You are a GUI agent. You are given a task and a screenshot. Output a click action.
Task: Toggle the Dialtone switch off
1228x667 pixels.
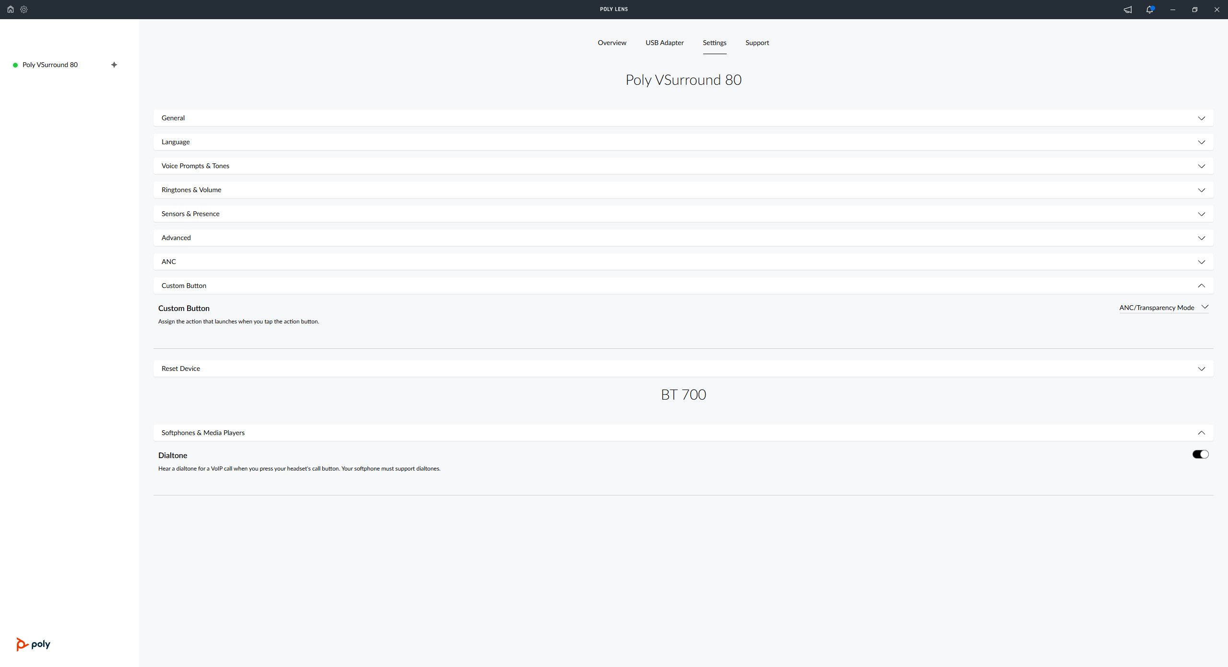click(1200, 454)
